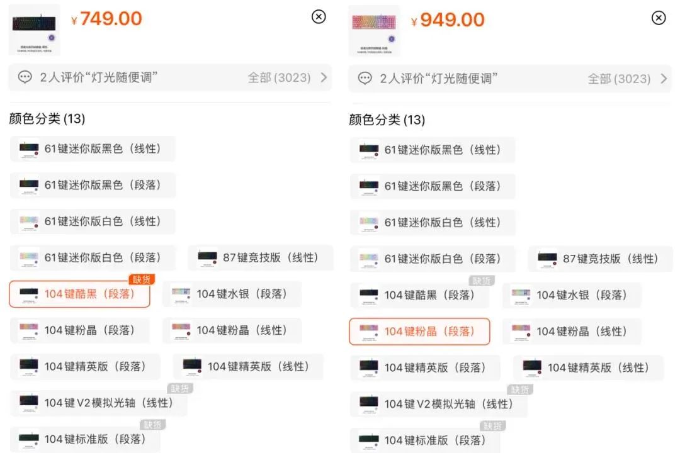Image resolution: width=680 pixels, height=453 pixels.
Task: Pick 104键精英版（线性） in right panel
Action: tap(588, 368)
